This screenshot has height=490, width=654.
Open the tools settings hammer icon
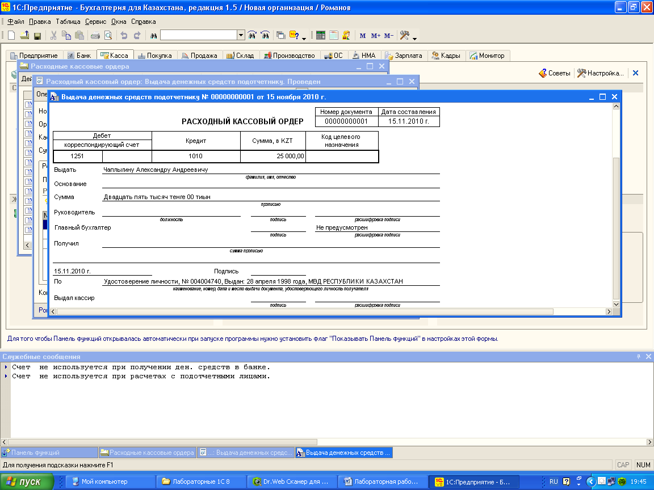pyautogui.click(x=404, y=35)
